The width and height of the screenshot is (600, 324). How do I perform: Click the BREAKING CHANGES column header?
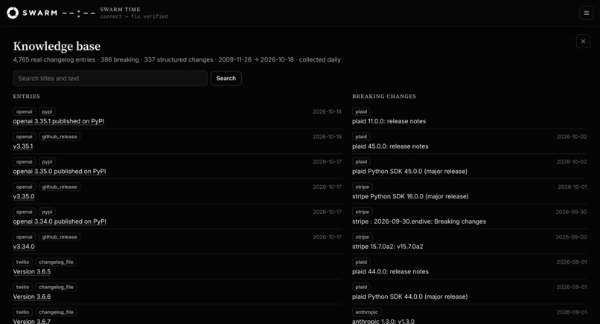(x=384, y=97)
